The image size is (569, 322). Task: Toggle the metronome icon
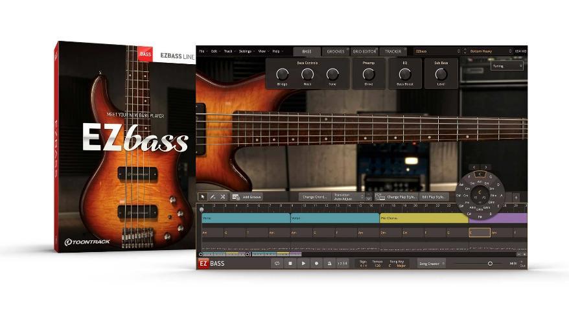click(x=329, y=264)
